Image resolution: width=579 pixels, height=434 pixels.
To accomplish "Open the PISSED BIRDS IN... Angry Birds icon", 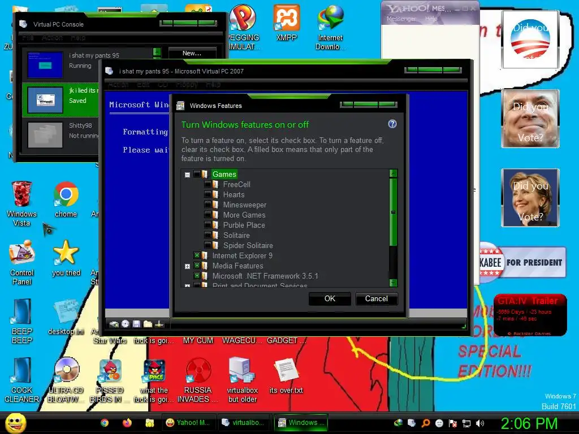I will pyautogui.click(x=110, y=380).
